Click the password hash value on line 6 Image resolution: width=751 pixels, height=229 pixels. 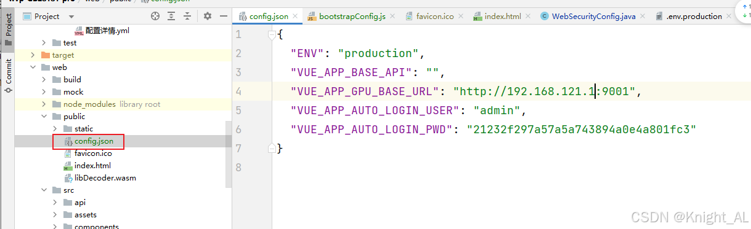[x=582, y=130]
